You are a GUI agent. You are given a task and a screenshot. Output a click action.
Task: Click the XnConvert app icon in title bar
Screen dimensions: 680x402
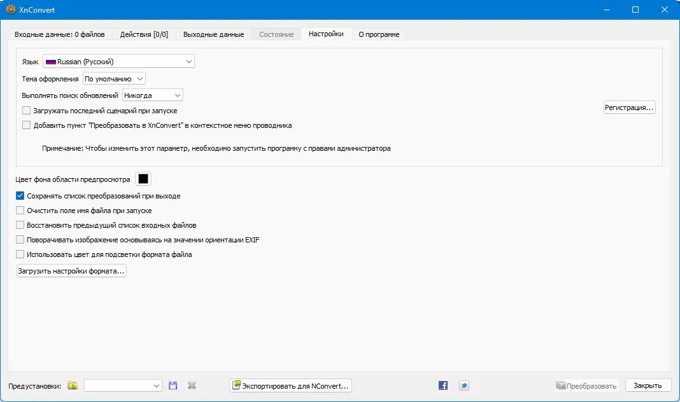(x=10, y=9)
